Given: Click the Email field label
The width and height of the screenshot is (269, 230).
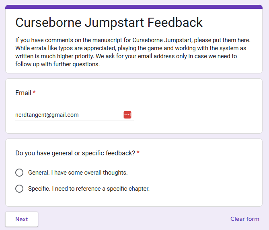Looking at the screenshot, I should pos(23,93).
